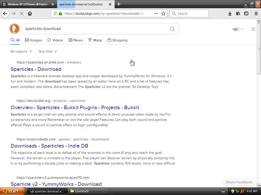Show All search results

[15, 40]
